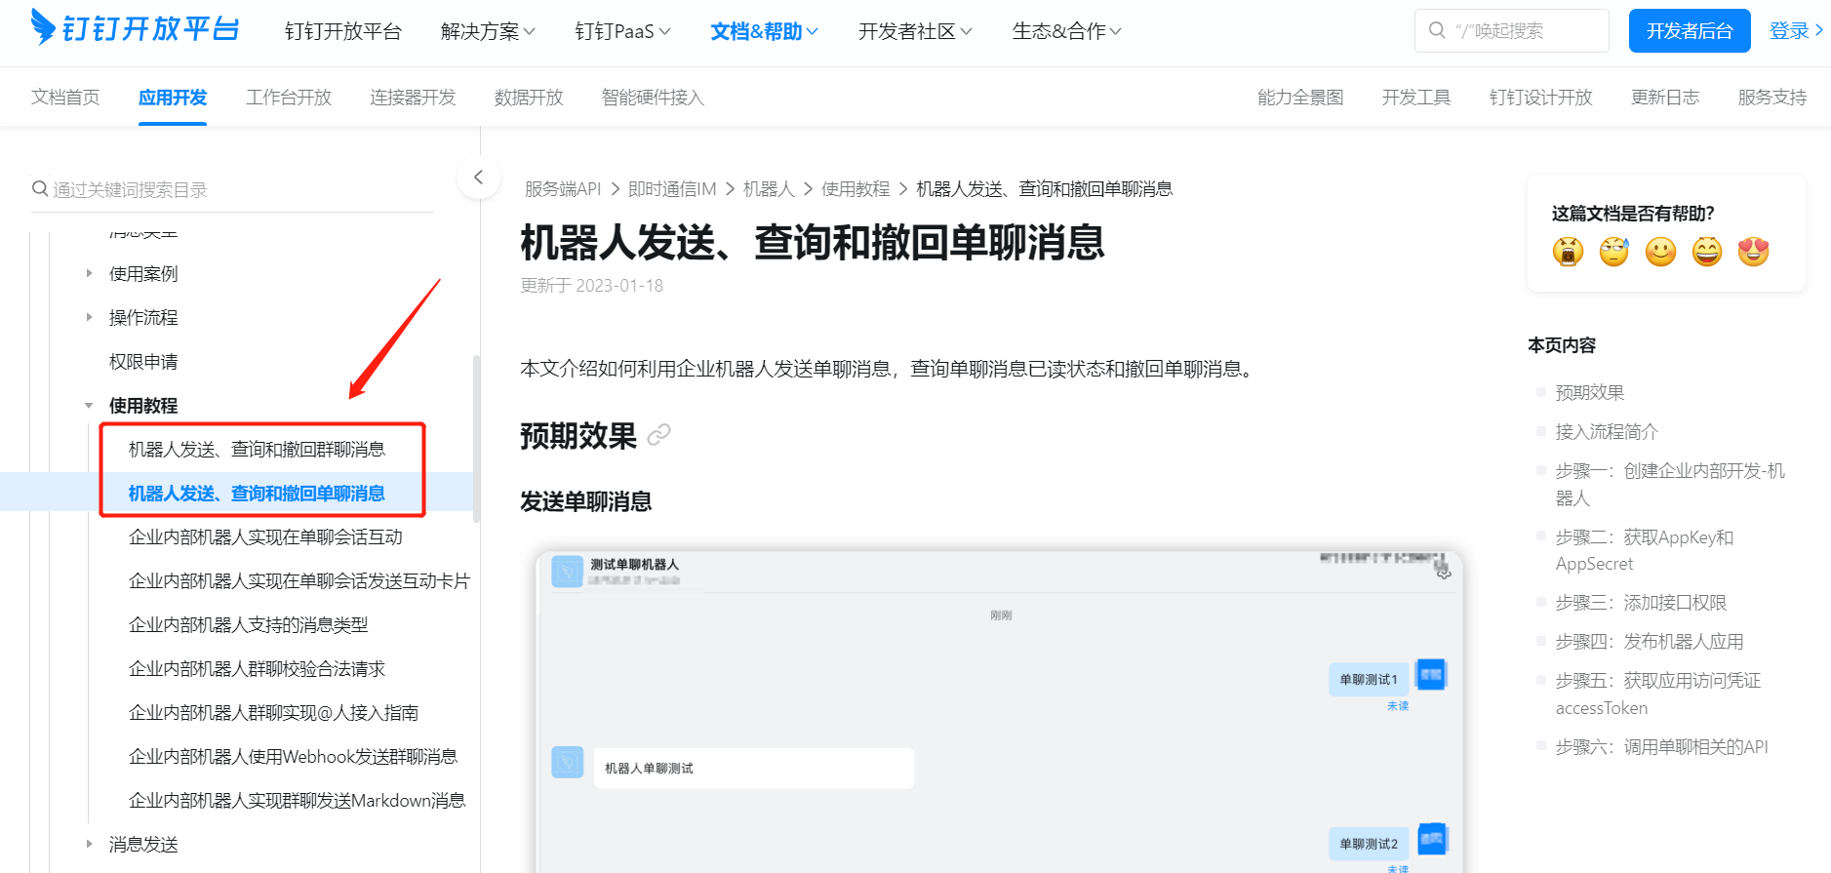Open 机器人发送、查询和撤回群聊消息 in sidebar
This screenshot has height=873, width=1831.
[x=257, y=449]
